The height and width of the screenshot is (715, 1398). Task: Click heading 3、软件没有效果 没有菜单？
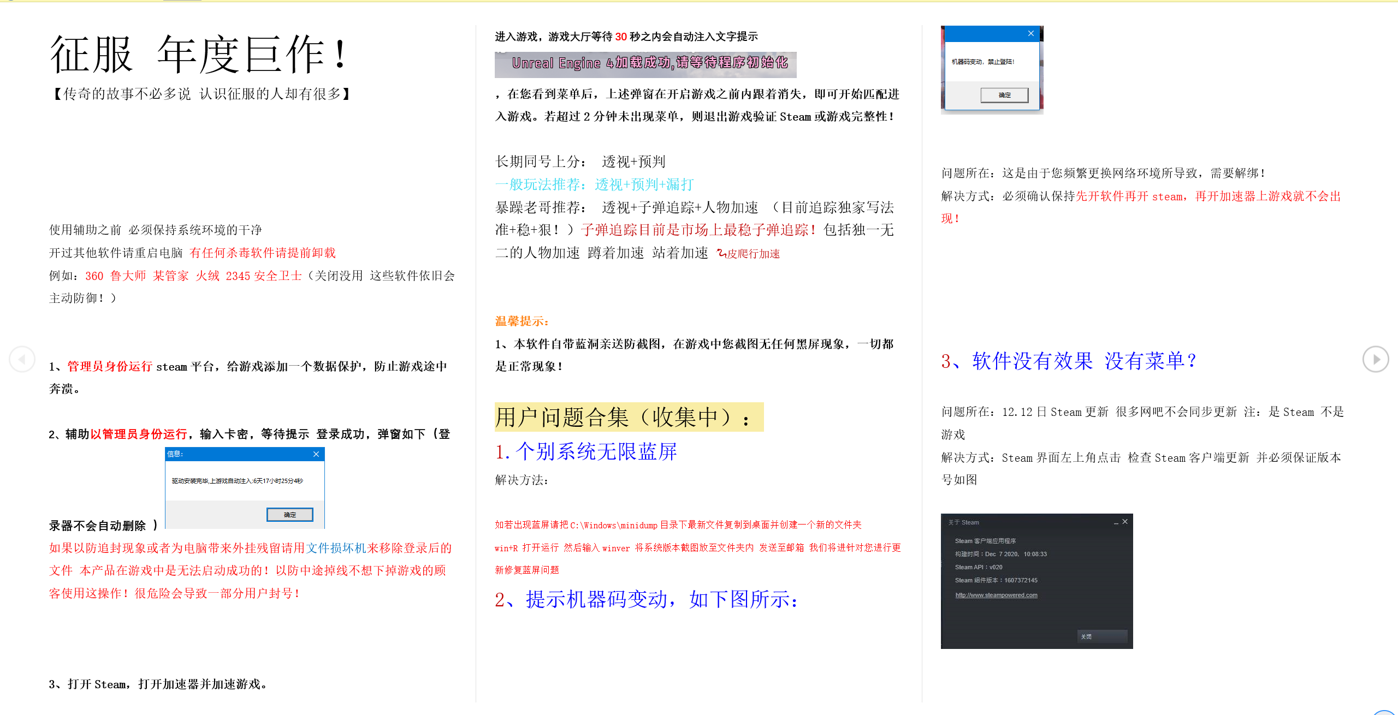point(1069,361)
